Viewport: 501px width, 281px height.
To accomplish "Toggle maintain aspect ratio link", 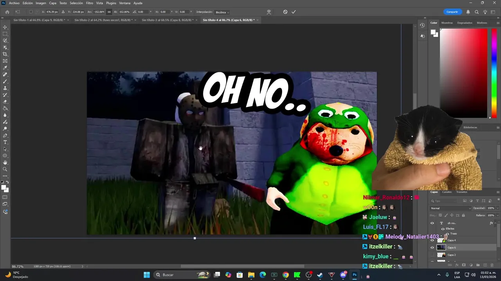I will (x=109, y=12).
